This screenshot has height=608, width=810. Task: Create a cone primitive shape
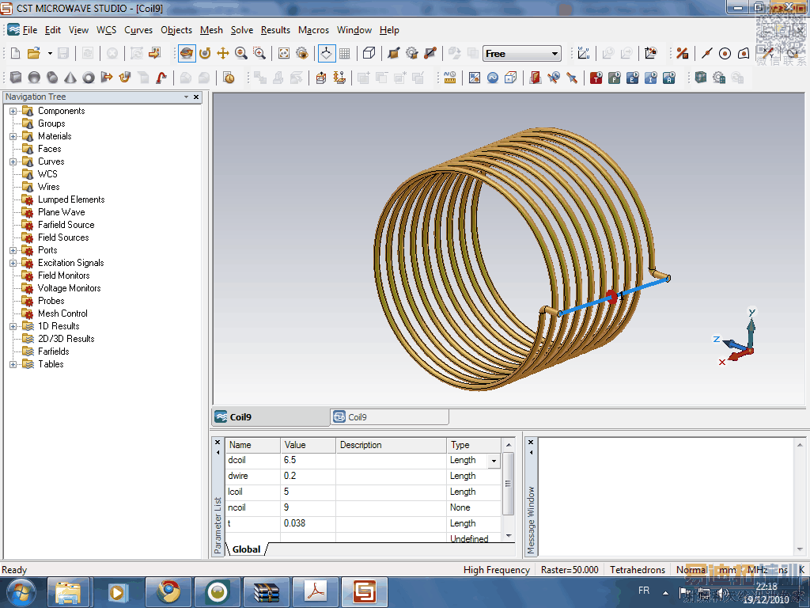(x=70, y=78)
